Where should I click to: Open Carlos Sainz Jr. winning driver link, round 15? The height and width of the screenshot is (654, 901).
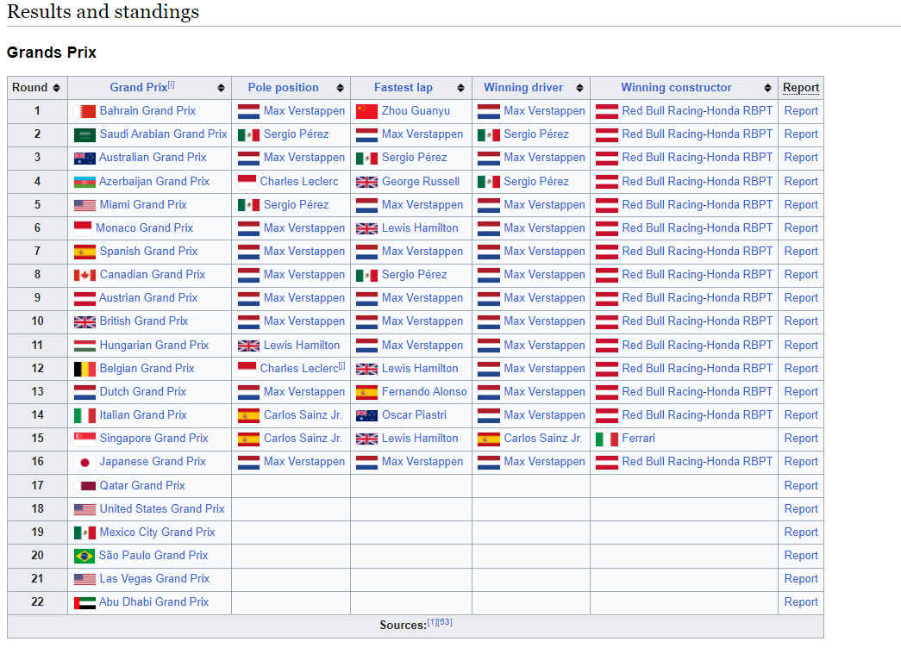click(x=543, y=438)
